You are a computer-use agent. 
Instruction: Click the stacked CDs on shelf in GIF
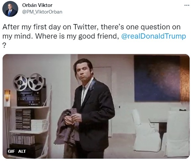tap(23, 119)
